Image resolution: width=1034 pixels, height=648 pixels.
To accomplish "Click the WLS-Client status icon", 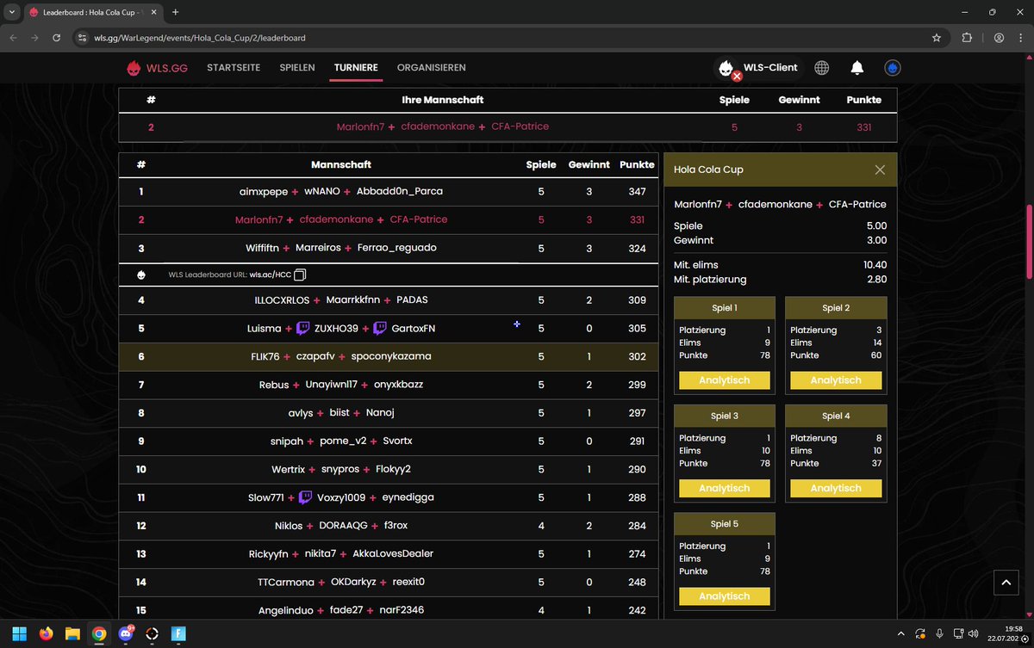I will (729, 68).
